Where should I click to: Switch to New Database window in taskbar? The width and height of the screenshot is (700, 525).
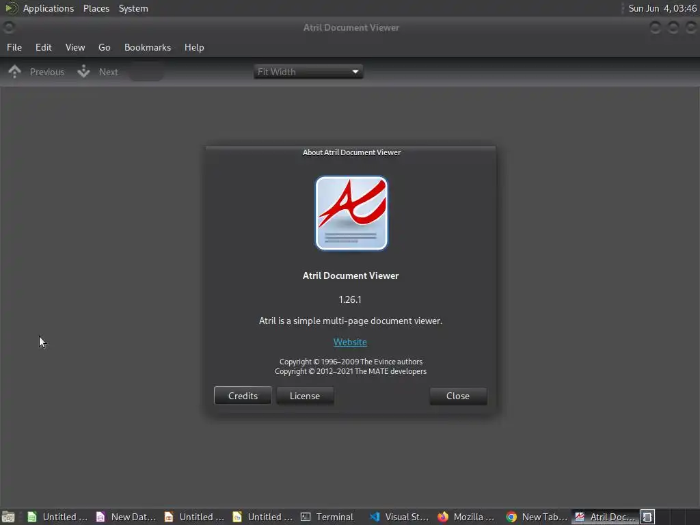point(126,517)
